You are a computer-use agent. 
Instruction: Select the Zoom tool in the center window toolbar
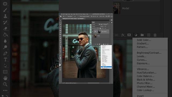[x=60, y=60]
